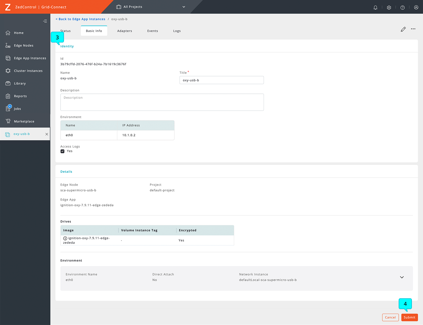This screenshot has width=423, height=325.
Task: Expand the eth0 environment row chevron
Action: tap(402, 277)
